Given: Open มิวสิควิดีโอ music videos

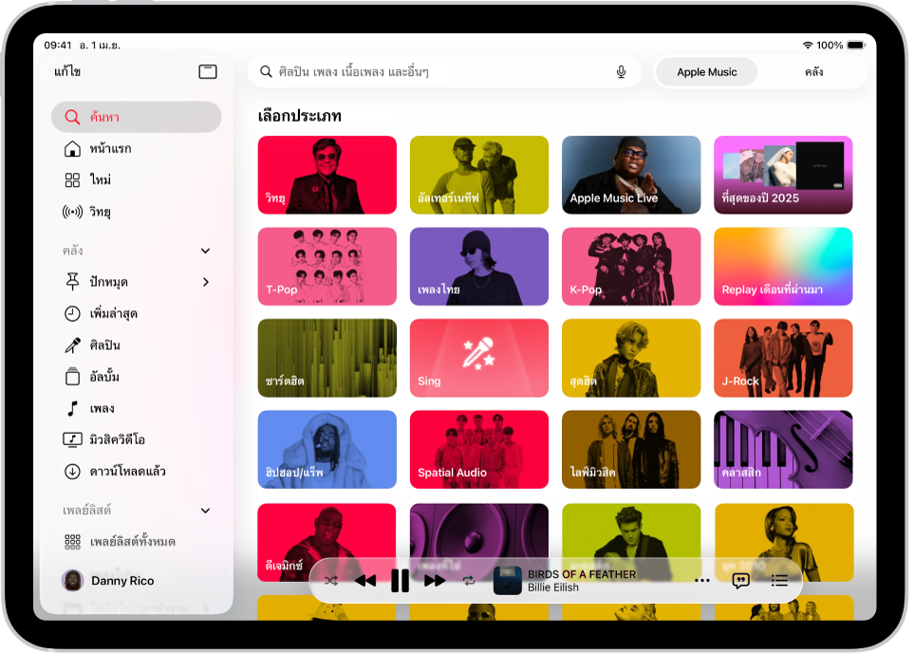Looking at the screenshot, I should point(137,439).
